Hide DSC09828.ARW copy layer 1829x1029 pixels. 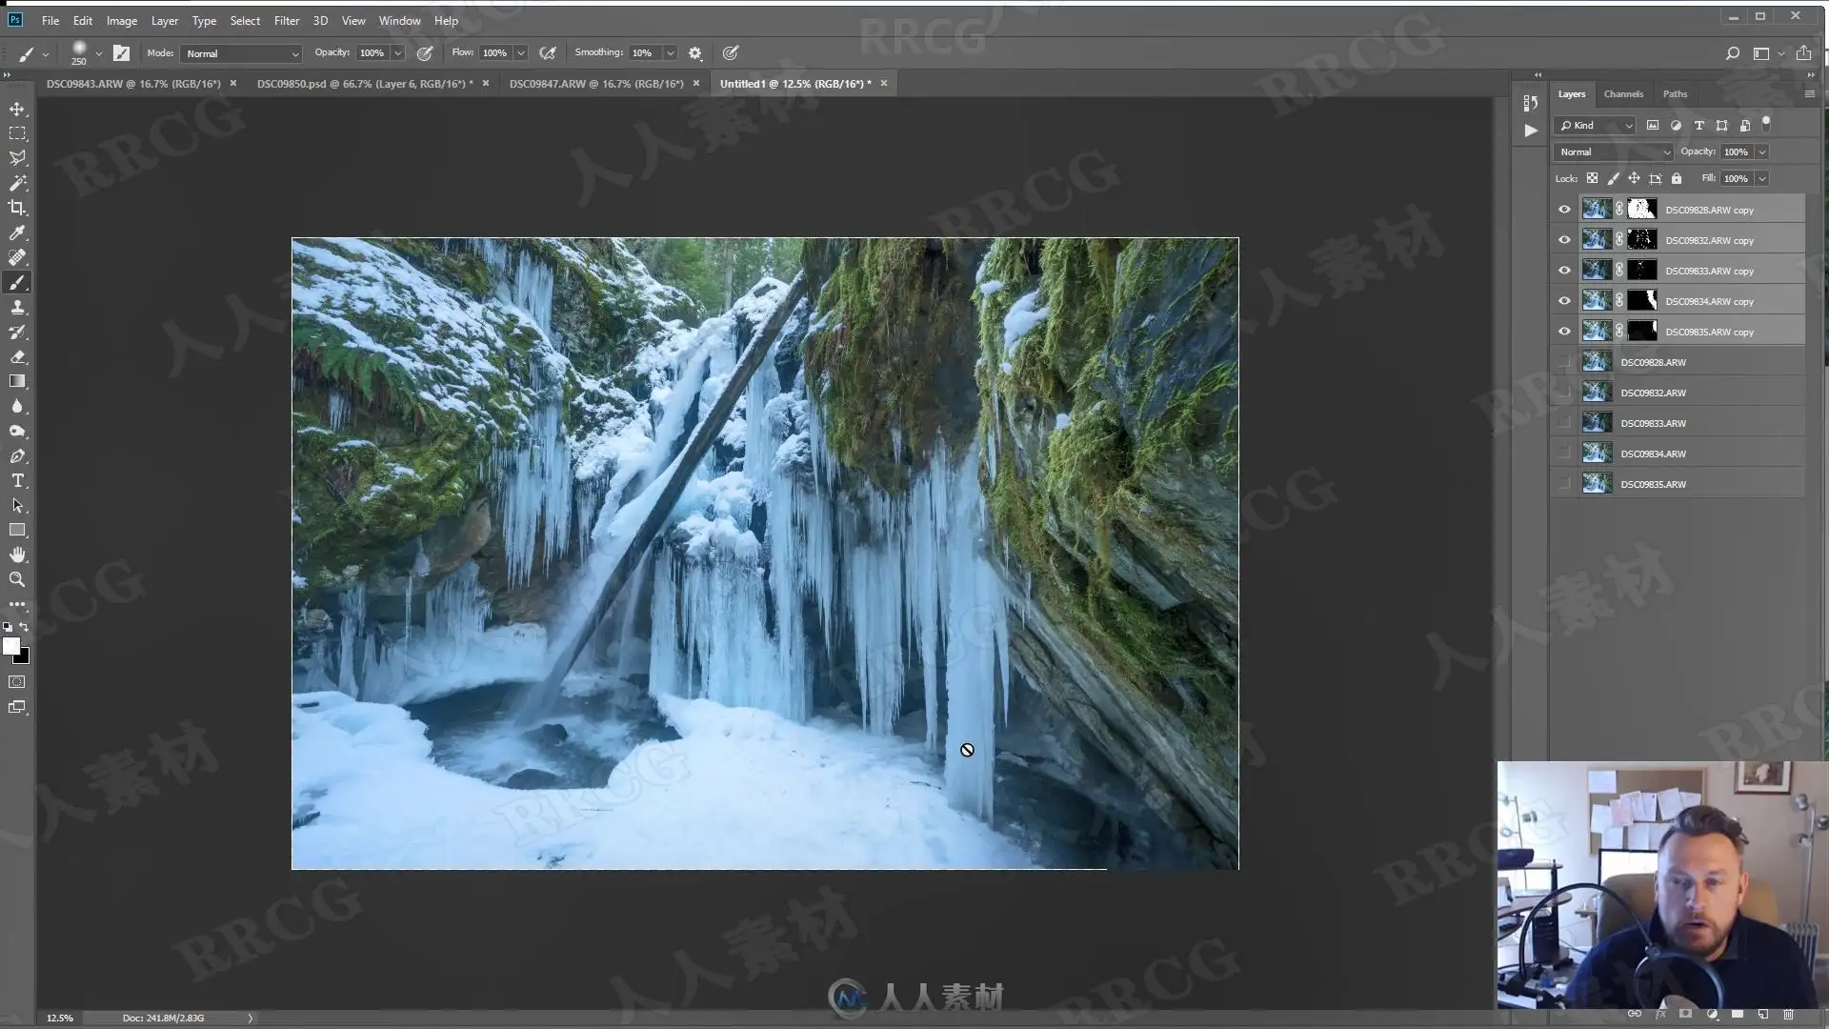[x=1564, y=210]
